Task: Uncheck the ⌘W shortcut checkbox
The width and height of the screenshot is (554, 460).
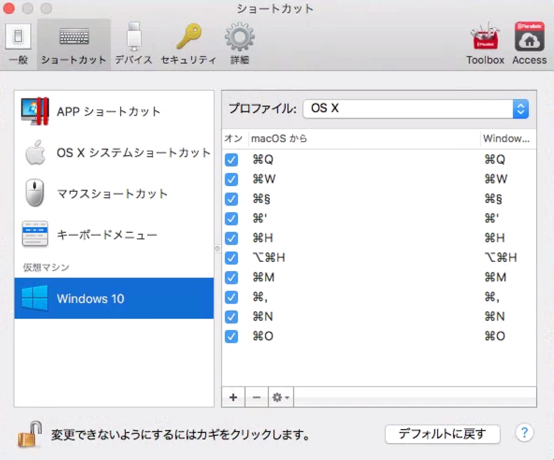Action: coord(232,179)
